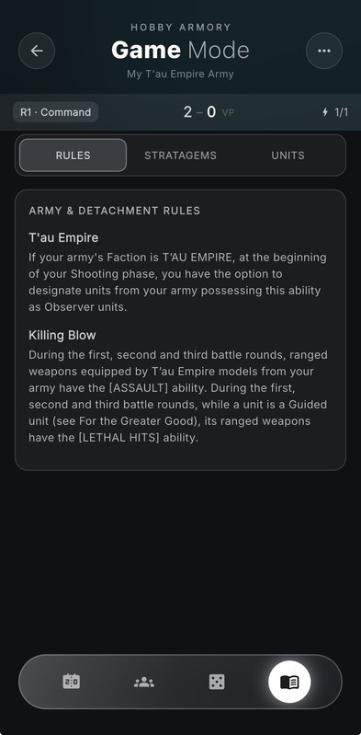361x735 pixels.
Task: Open the scoreboard icon in bottom navigation
Action: click(x=71, y=682)
